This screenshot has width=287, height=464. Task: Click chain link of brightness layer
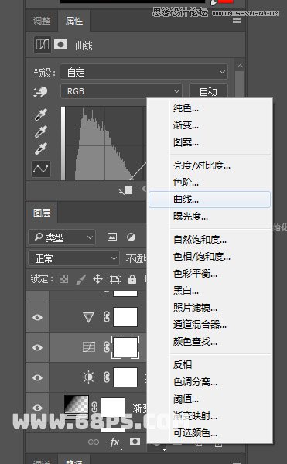[107, 377]
